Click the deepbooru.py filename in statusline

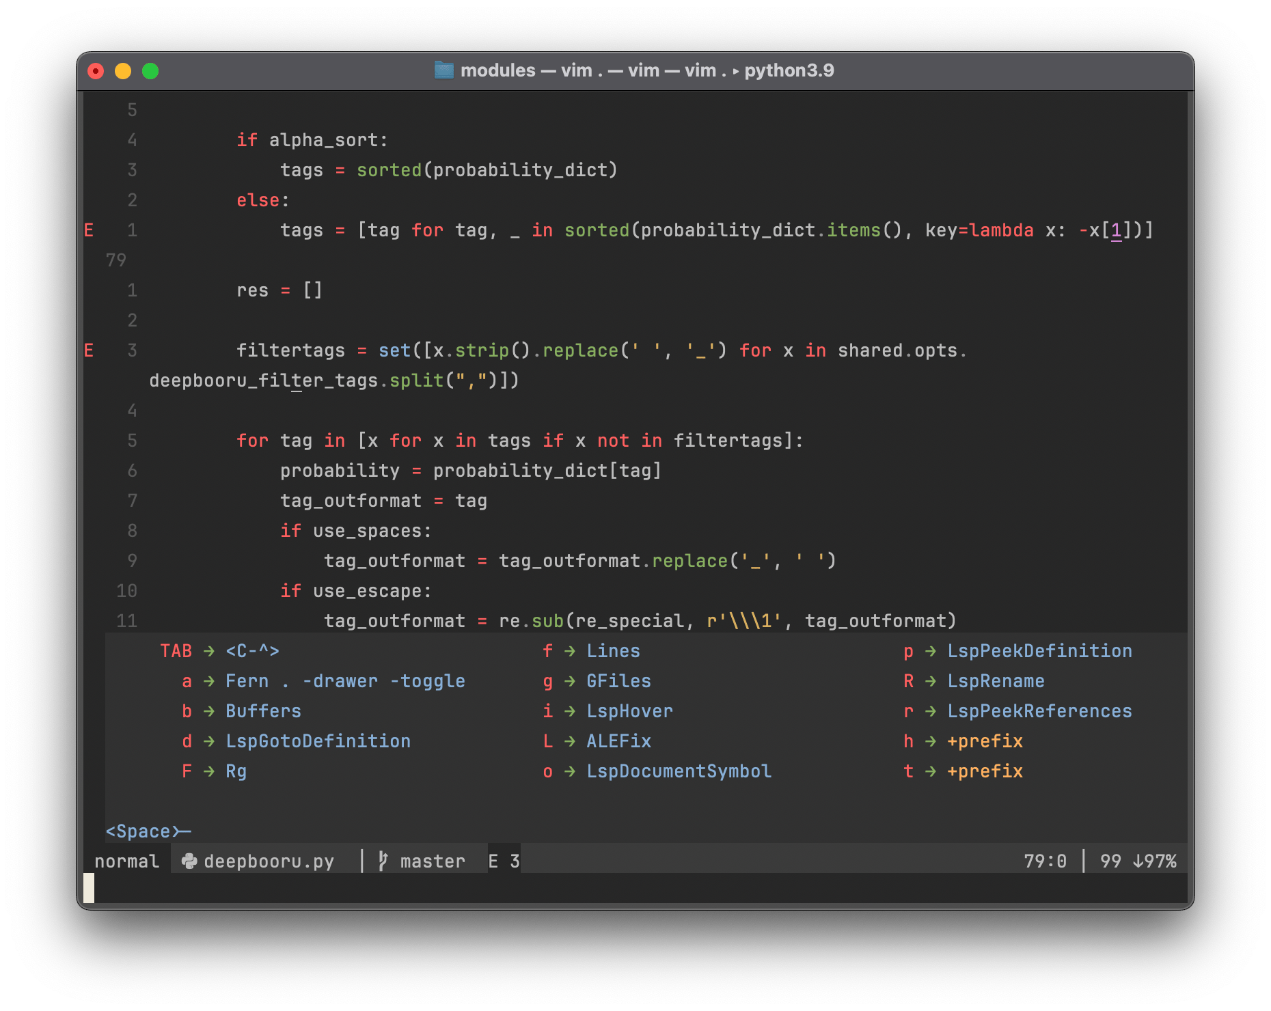point(269,861)
